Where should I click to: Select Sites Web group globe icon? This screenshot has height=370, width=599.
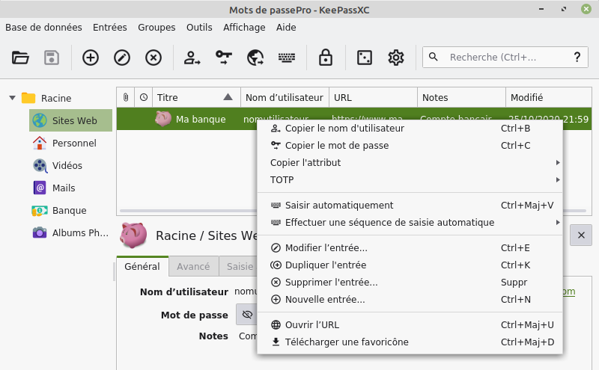tap(40, 120)
